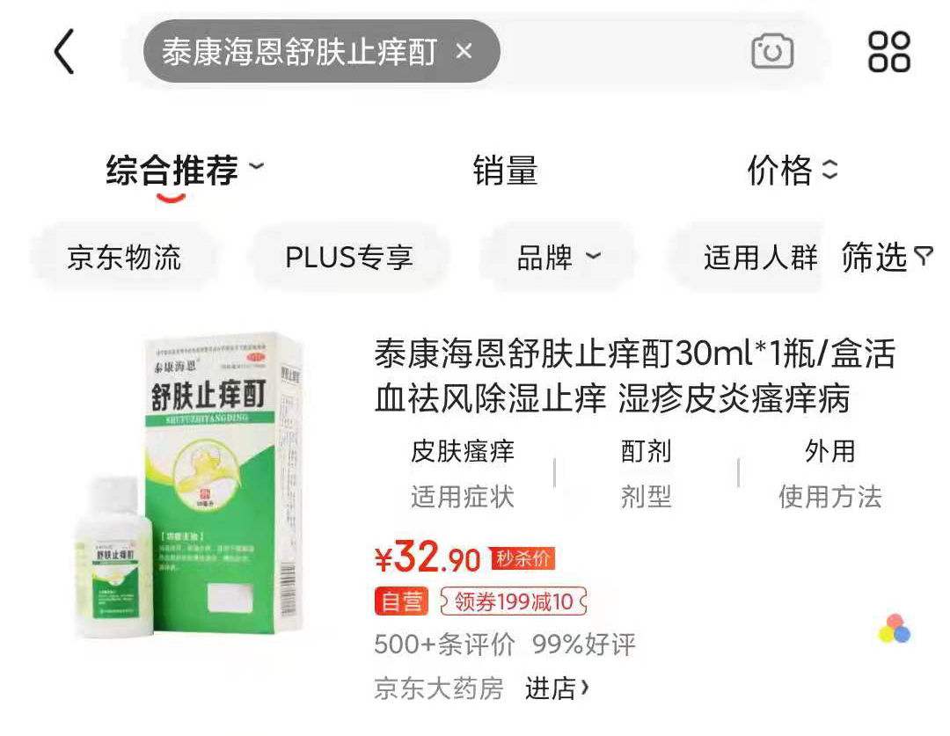950x736 pixels.
Task: Tap the 自营 badge
Action: pyautogui.click(x=401, y=601)
